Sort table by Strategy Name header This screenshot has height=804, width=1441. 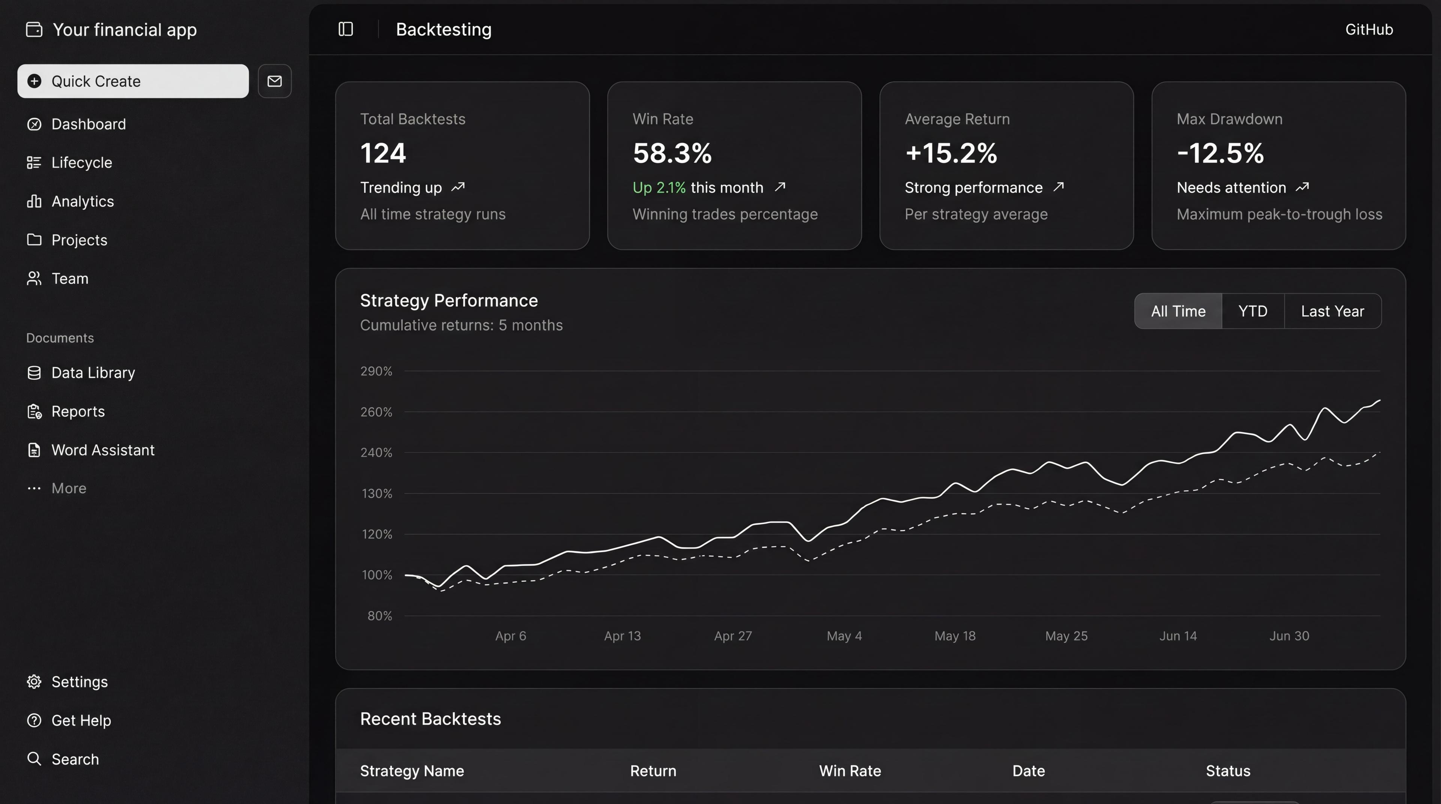[412, 771]
